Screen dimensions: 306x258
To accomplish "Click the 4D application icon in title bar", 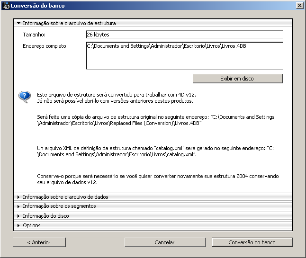I will coord(6,6).
